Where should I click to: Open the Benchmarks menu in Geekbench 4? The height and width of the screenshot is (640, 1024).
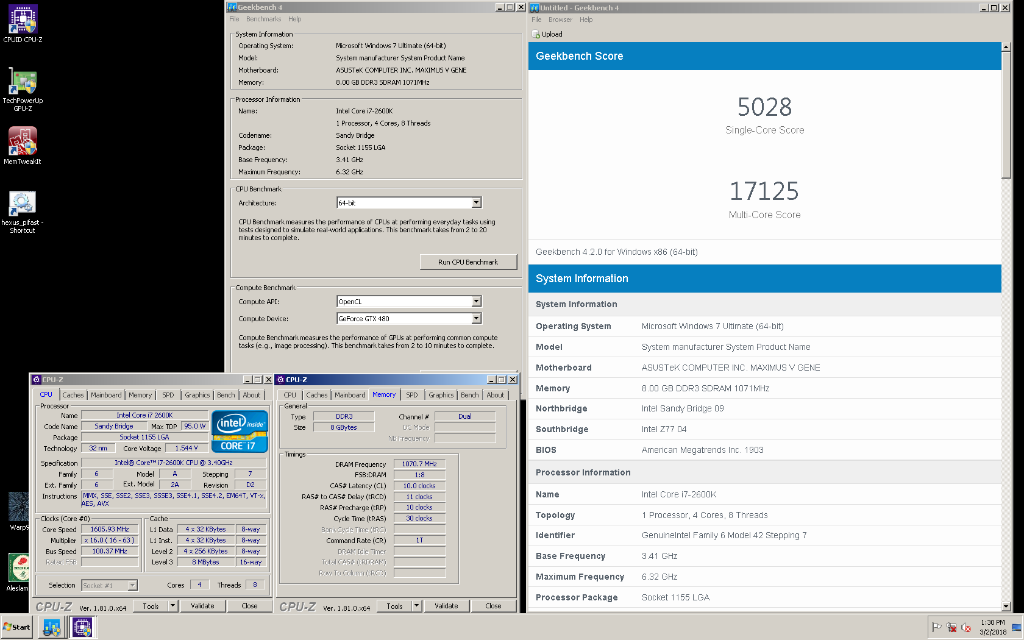263,19
